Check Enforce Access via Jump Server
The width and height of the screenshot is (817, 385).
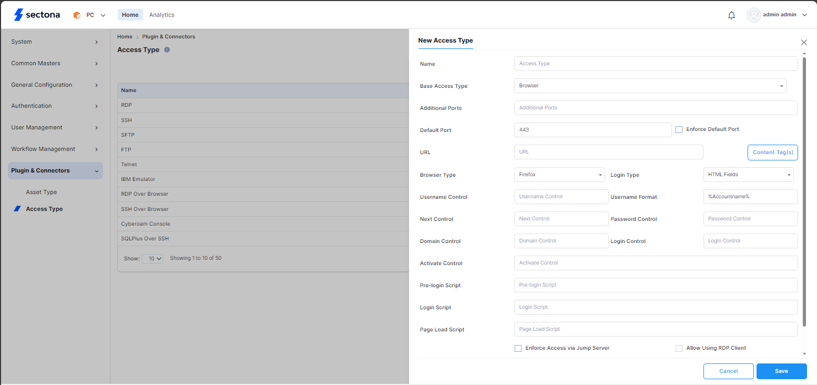click(518, 348)
